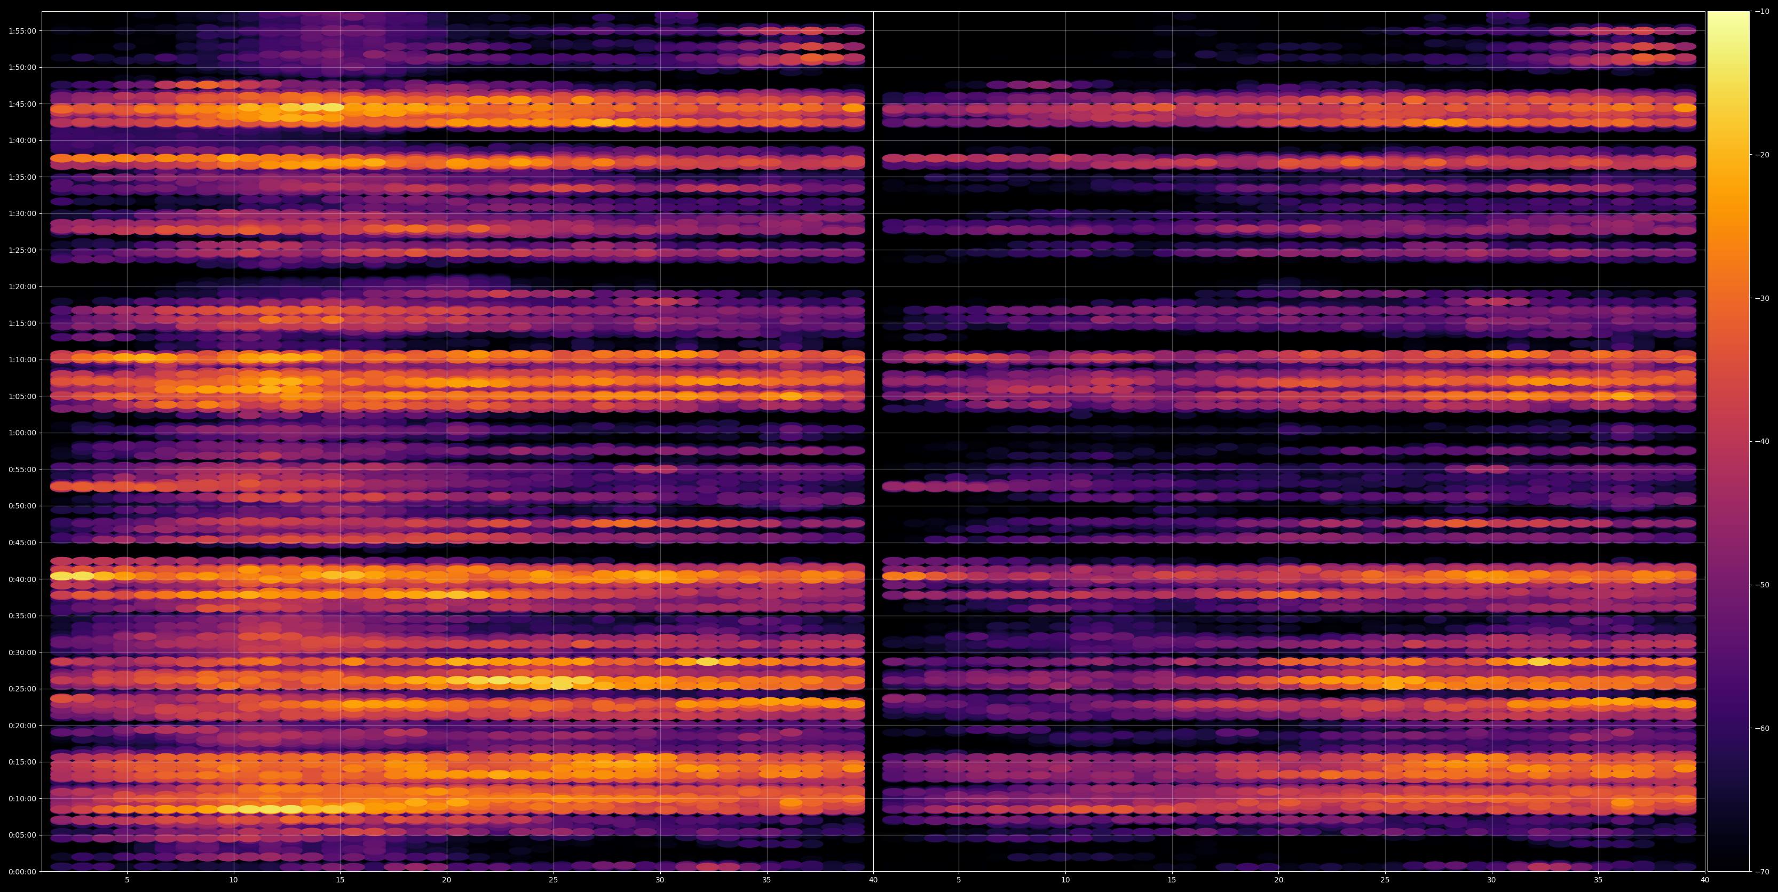Image resolution: width=1778 pixels, height=892 pixels.
Task: Click x-axis tick 5 under the left plot
Action: pos(127,880)
